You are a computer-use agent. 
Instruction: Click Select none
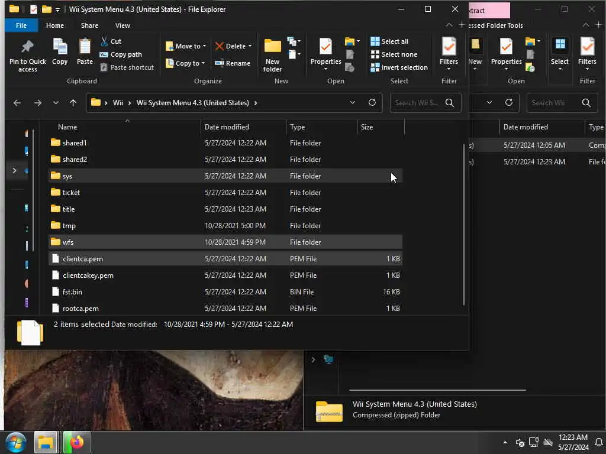tap(394, 54)
